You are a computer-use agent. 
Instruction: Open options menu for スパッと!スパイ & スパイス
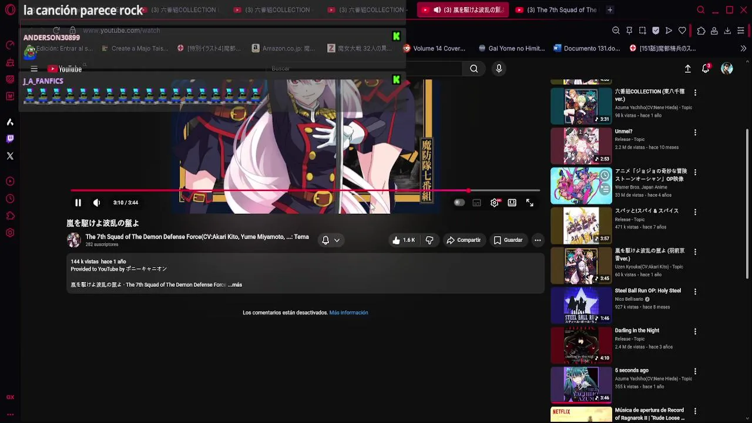point(695,212)
